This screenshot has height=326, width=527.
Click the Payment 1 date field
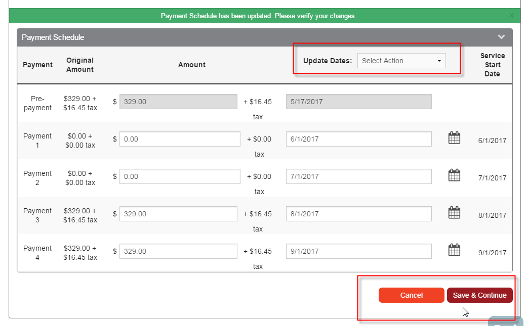click(x=358, y=139)
